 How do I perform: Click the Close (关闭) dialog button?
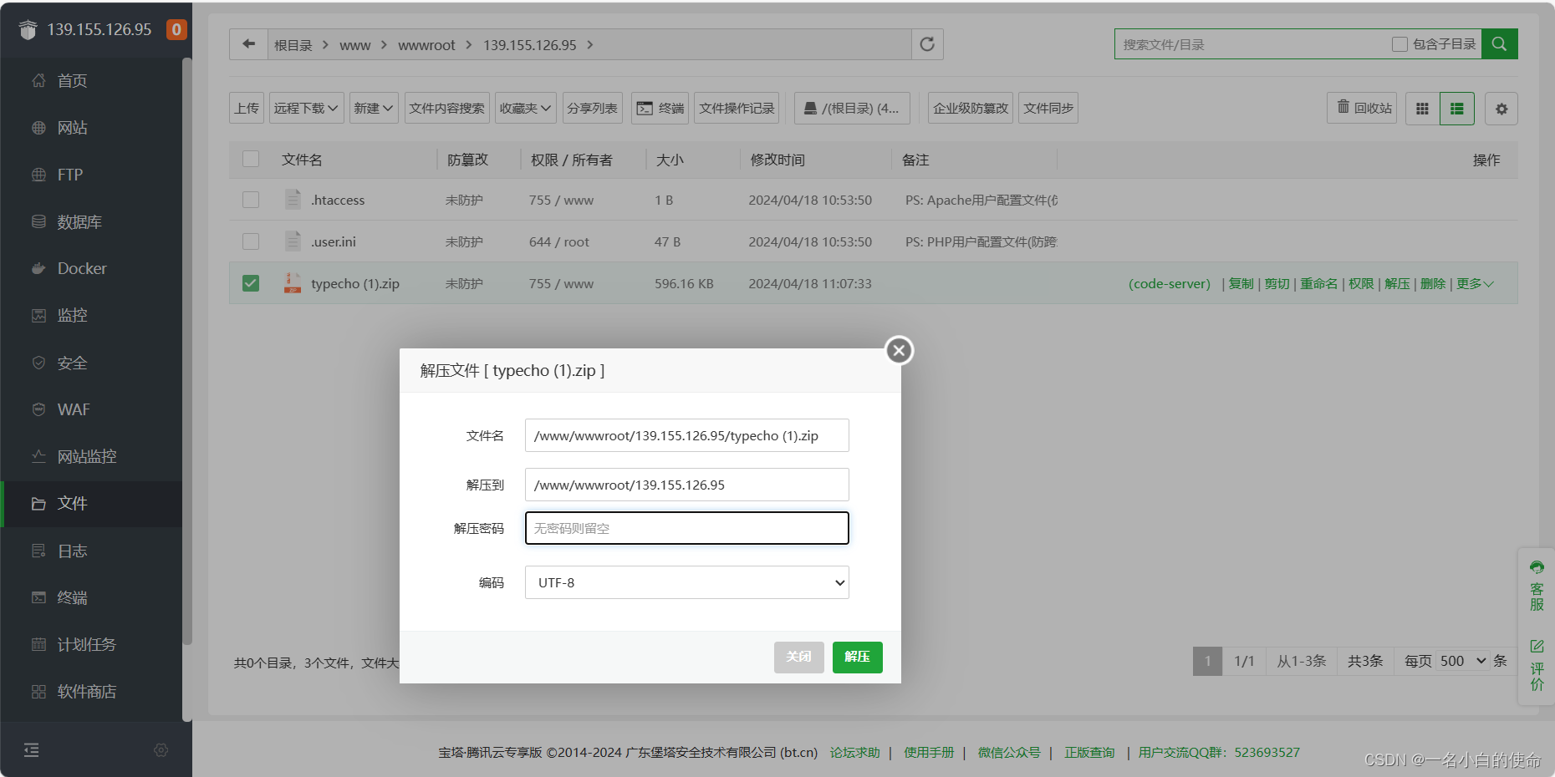pos(798,657)
